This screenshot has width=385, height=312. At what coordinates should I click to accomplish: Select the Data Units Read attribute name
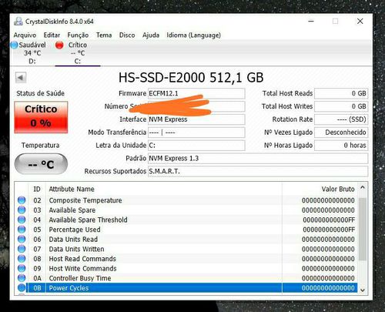(x=73, y=239)
